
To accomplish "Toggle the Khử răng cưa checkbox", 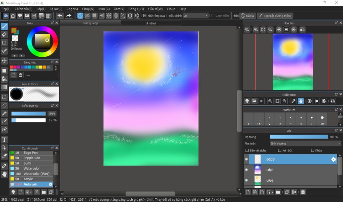I will pyautogui.click(x=145, y=16).
